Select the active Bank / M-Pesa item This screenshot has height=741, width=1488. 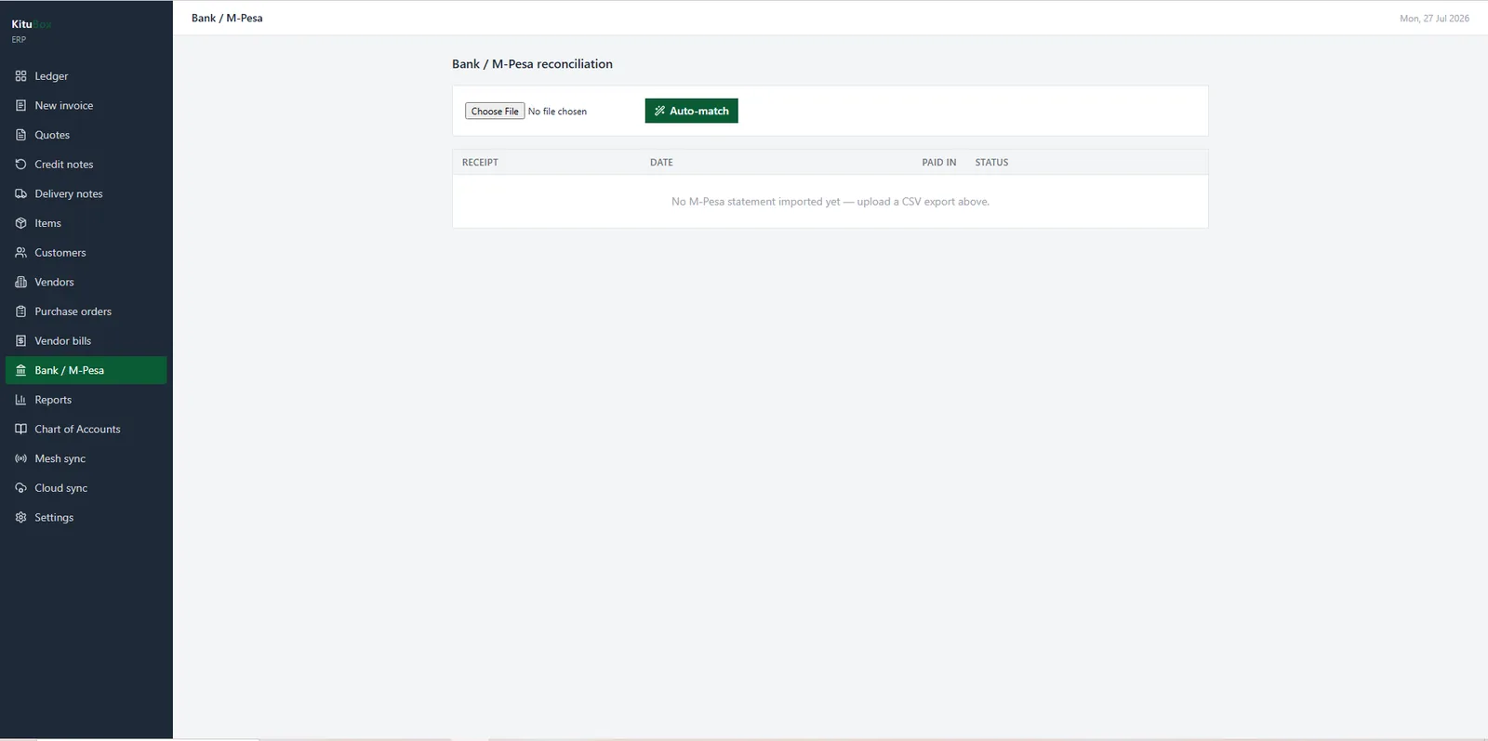click(86, 370)
